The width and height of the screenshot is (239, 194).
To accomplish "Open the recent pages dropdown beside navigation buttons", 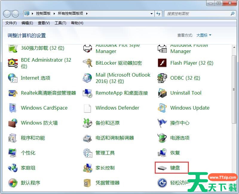I will 21,14.
